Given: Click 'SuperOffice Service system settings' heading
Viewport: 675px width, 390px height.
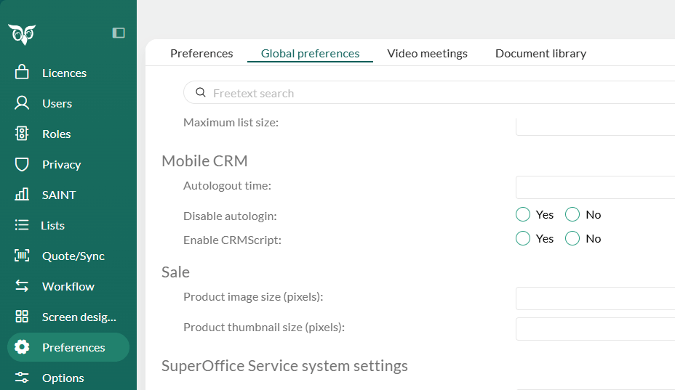Looking at the screenshot, I should 284,366.
